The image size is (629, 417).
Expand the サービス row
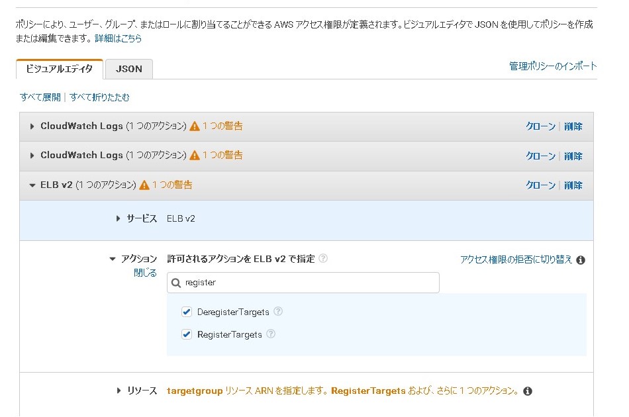click(x=118, y=218)
